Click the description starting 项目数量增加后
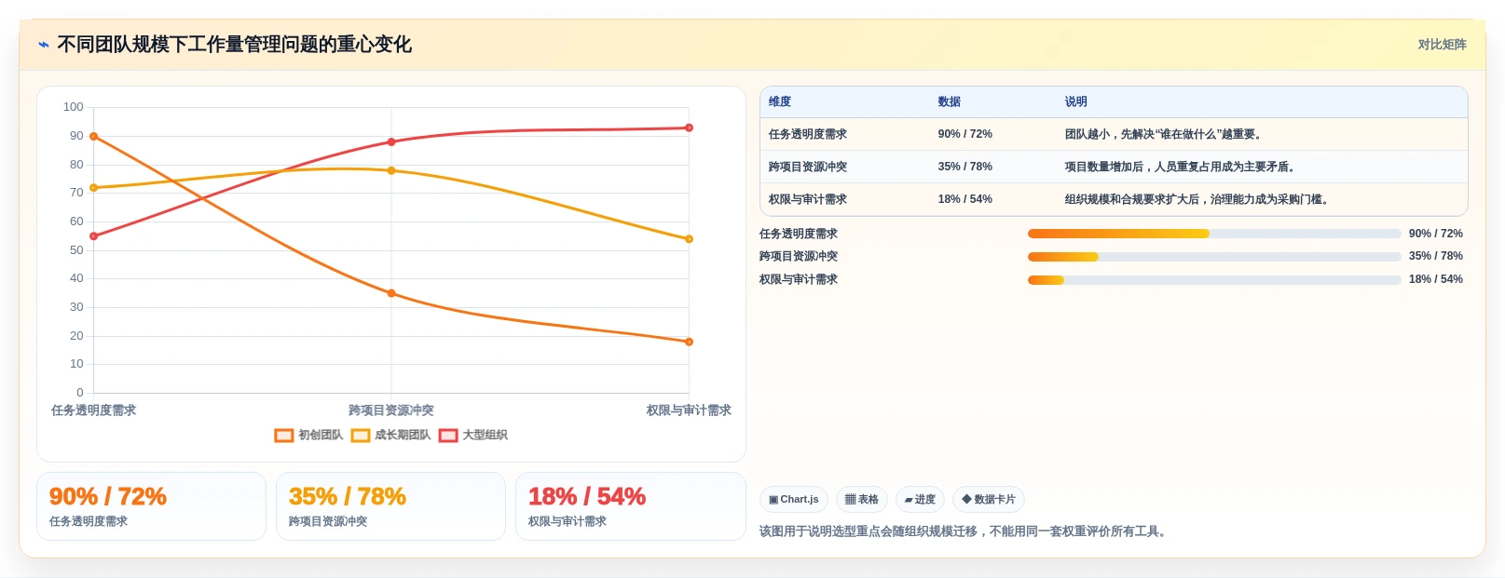This screenshot has width=1505, height=578. (1182, 168)
